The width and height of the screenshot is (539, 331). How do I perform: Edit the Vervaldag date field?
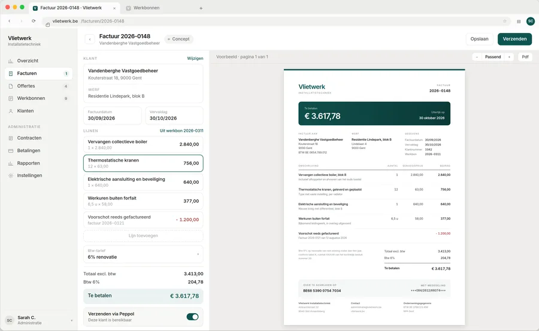[x=174, y=116]
